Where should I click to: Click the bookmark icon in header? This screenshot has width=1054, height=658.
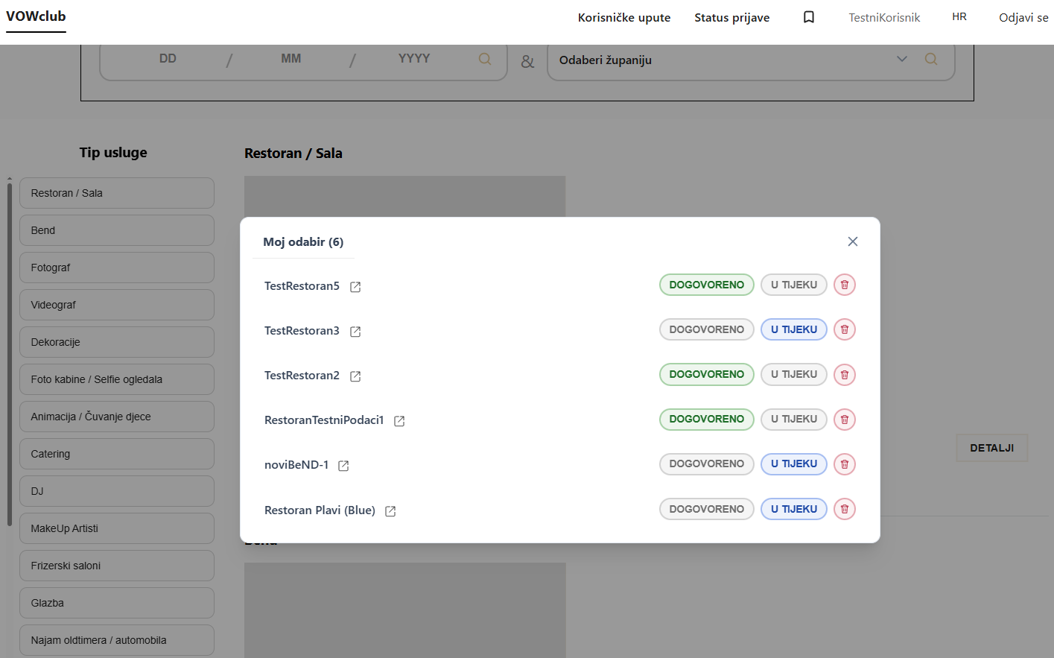click(809, 17)
